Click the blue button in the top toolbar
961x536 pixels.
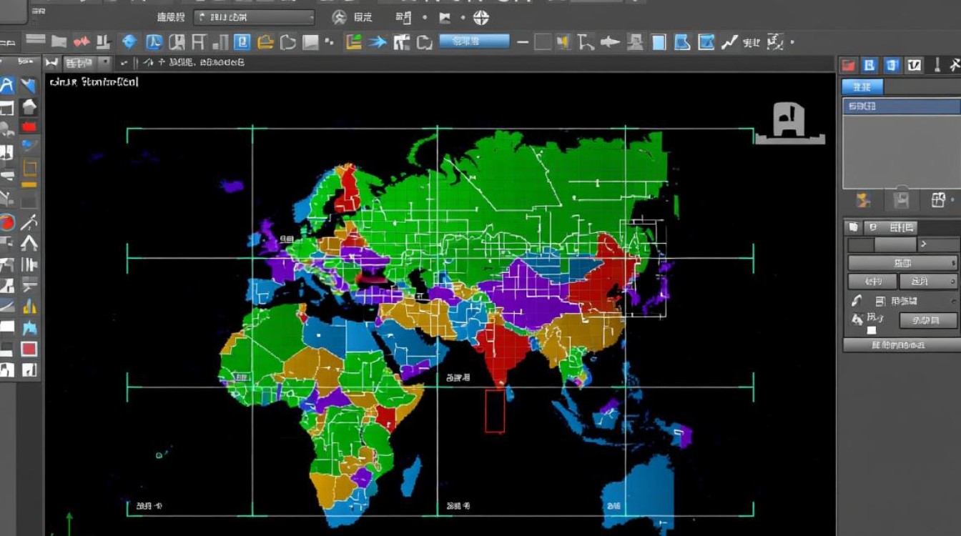(x=473, y=41)
